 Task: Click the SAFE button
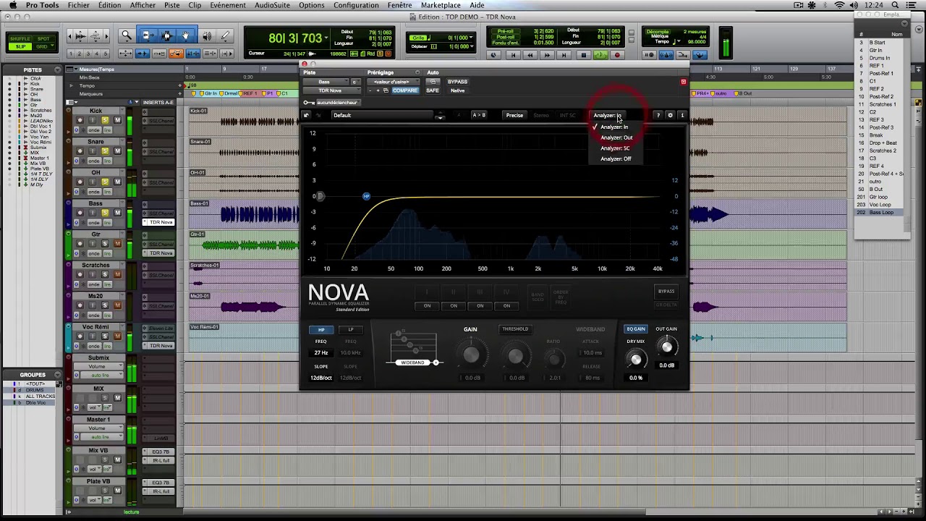[x=433, y=90]
